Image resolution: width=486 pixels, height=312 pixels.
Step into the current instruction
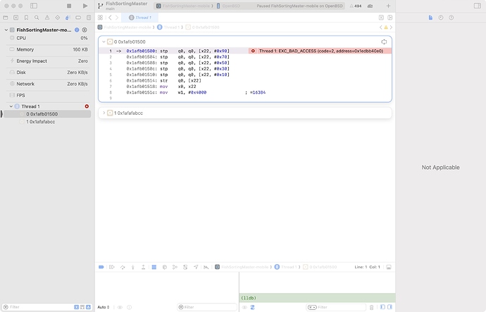[x=133, y=267]
